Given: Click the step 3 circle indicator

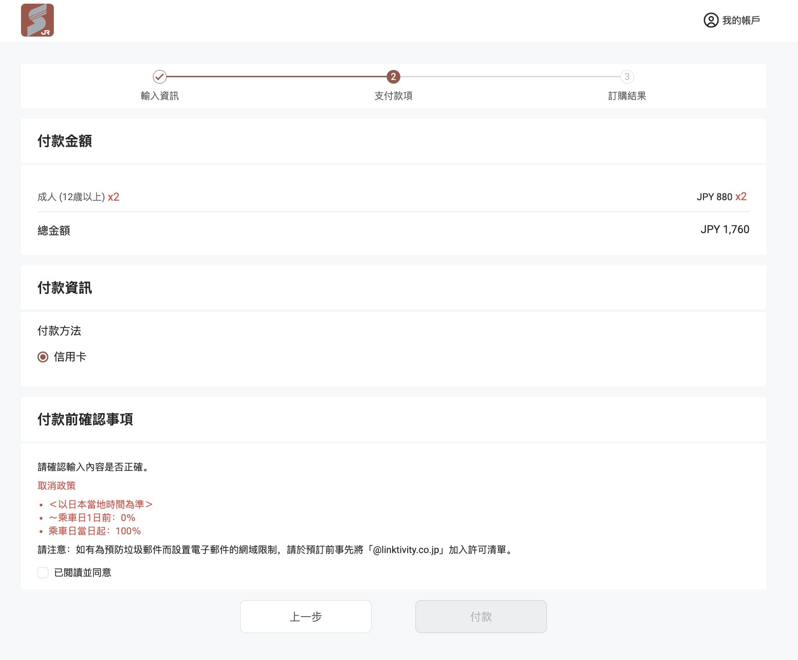Looking at the screenshot, I should coord(627,77).
